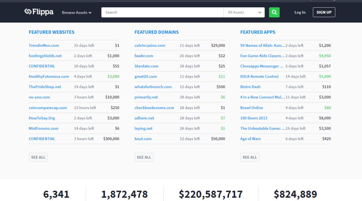Open the All Assets dropdown
Viewport: 362px width, 201px height.
pos(244,12)
